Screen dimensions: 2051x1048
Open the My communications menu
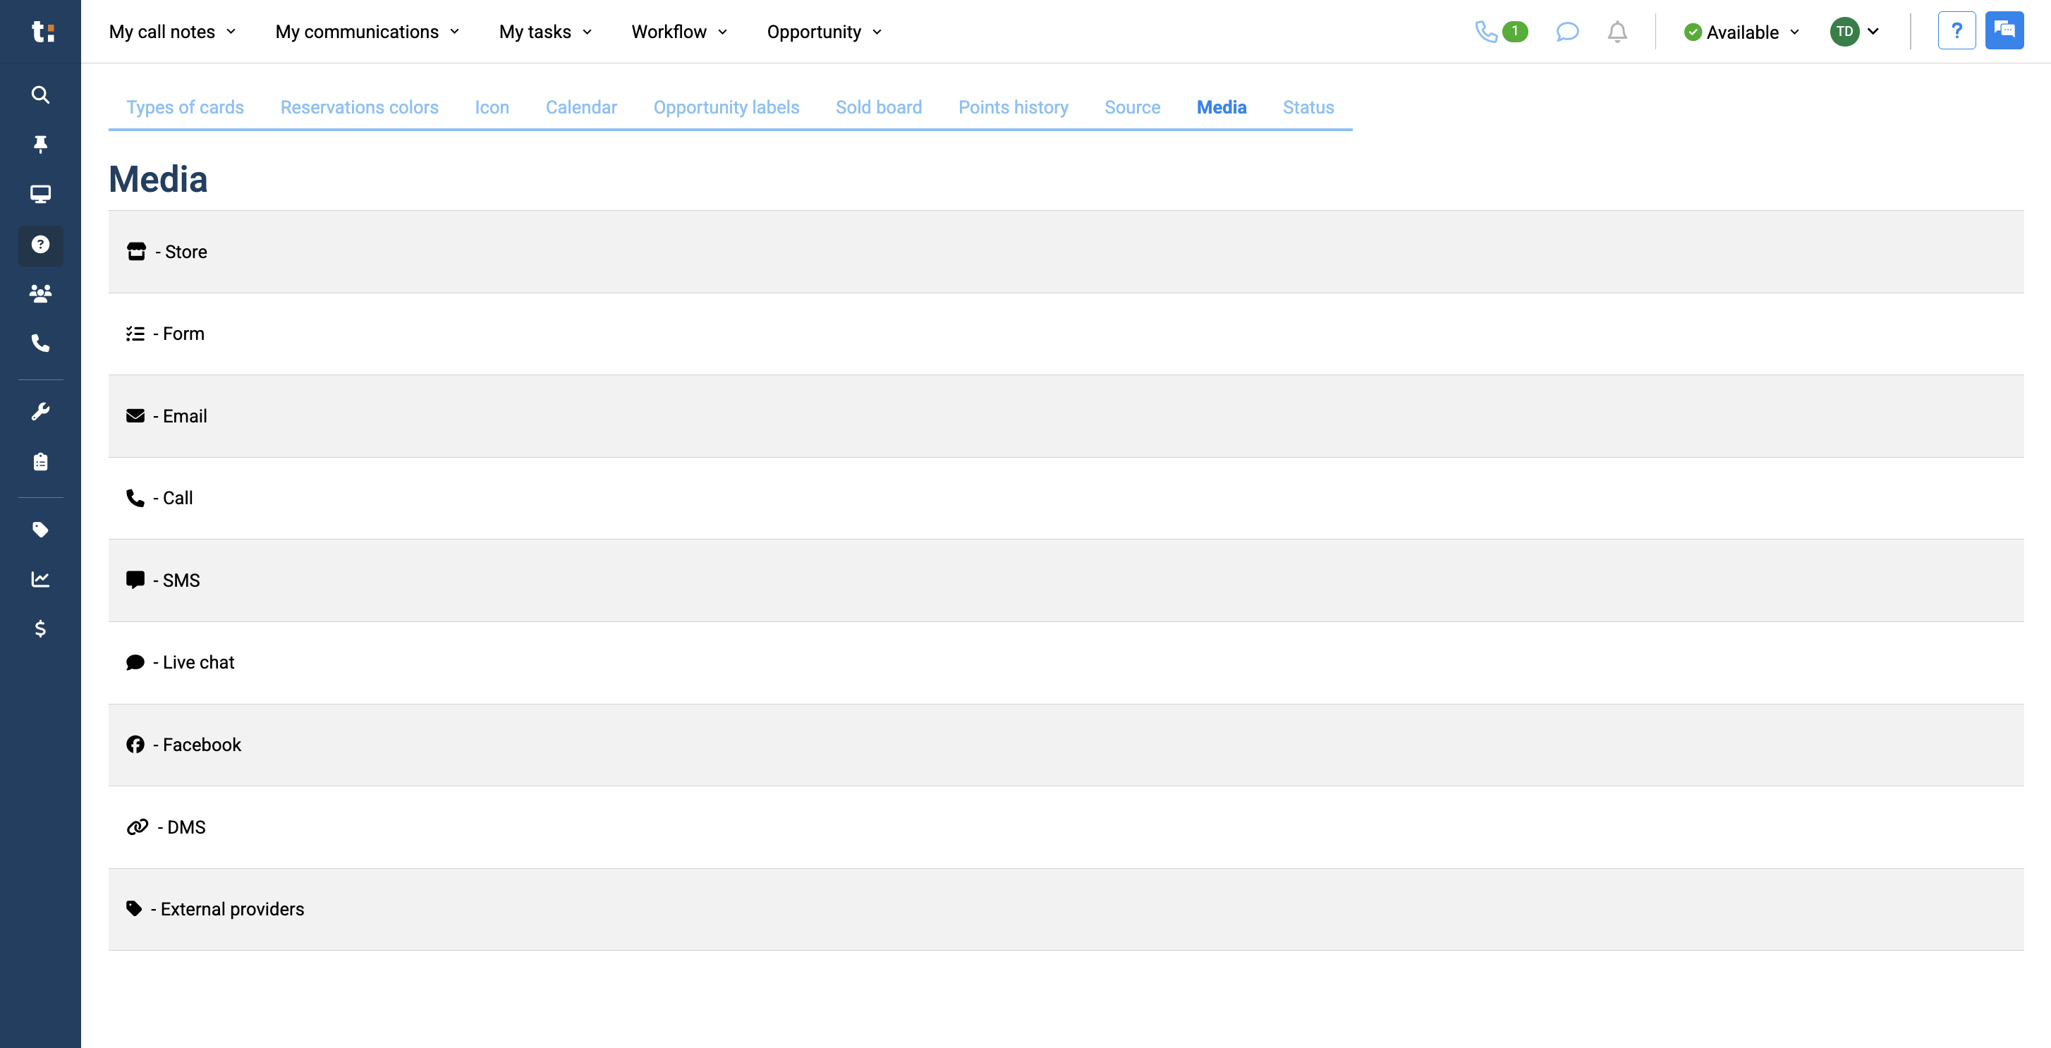(x=366, y=32)
